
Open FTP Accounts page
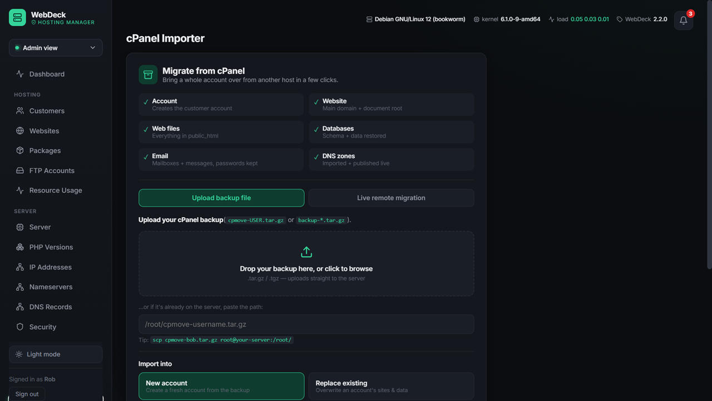56,170
